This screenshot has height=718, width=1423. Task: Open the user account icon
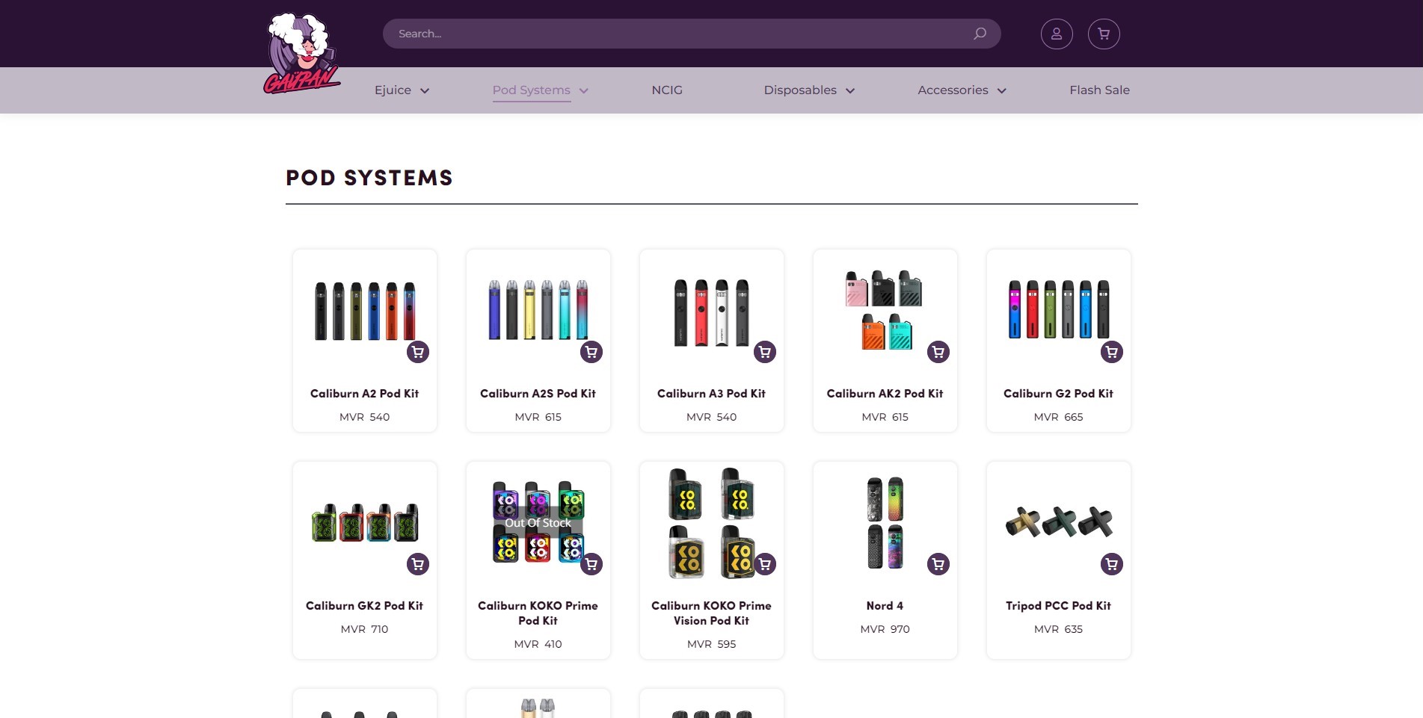tap(1057, 34)
